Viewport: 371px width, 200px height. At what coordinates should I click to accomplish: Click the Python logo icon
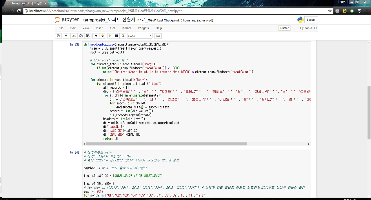coord(301,20)
